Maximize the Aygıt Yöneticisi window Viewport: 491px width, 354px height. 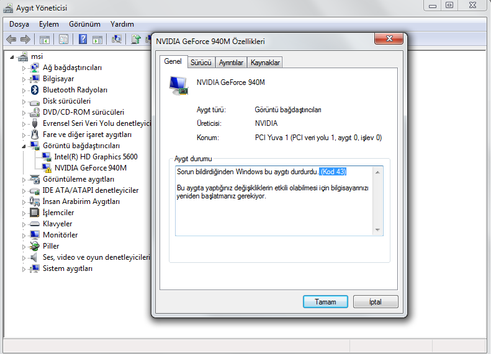pyautogui.click(x=449, y=6)
